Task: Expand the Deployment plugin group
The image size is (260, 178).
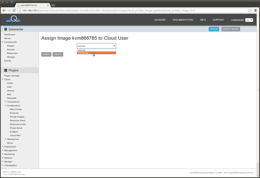Action: 3,147
